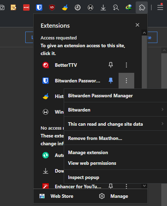Image resolution: width=167 pixels, height=206 pixels.
Task: Close the Extensions panel
Action: (137, 25)
